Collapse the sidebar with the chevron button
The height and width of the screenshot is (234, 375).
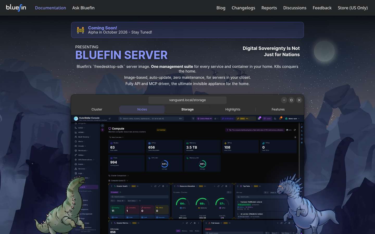(102, 125)
